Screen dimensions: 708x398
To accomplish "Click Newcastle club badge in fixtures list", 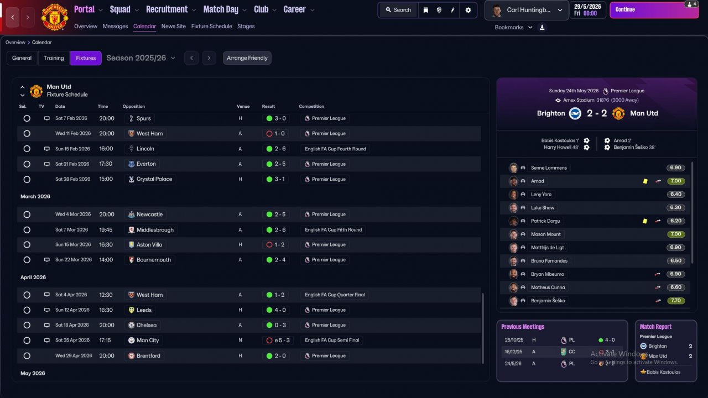I will point(131,214).
